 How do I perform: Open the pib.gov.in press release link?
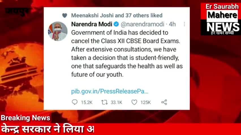110,91
